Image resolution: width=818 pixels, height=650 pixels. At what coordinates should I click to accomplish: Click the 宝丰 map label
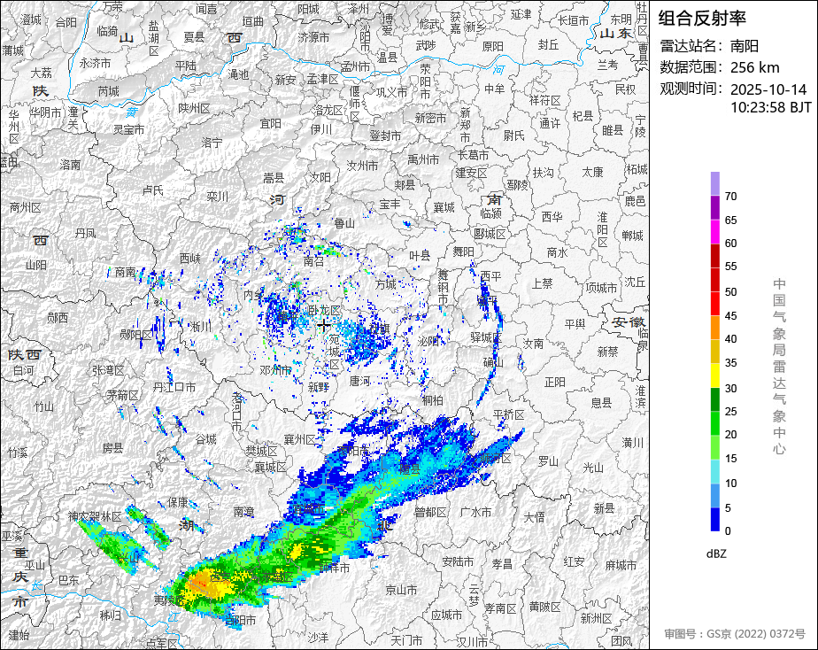tap(390, 205)
